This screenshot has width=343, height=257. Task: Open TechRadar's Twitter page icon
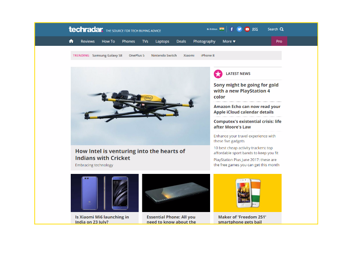pyautogui.click(x=240, y=29)
